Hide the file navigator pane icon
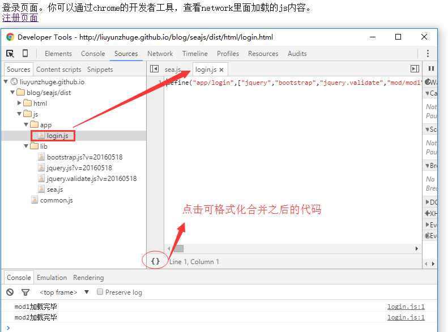The height and width of the screenshot is (332, 448). pos(154,69)
